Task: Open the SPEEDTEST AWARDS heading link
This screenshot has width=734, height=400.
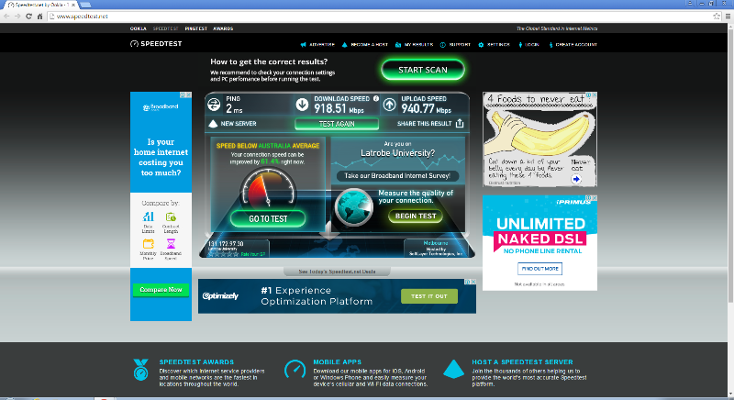Action: [x=196, y=362]
